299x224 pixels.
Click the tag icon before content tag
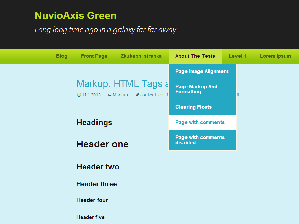[137, 95]
